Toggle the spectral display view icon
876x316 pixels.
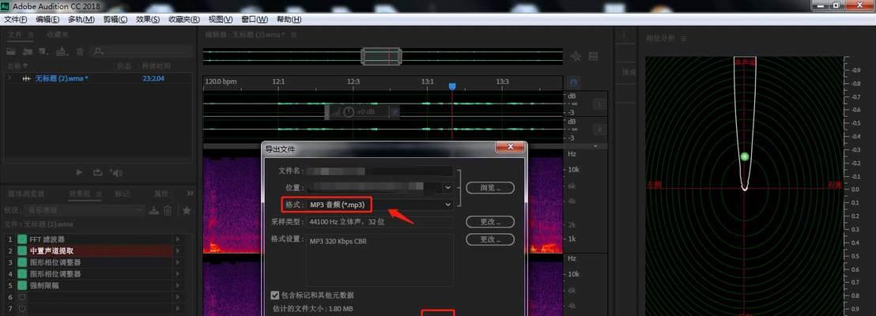pos(593,56)
